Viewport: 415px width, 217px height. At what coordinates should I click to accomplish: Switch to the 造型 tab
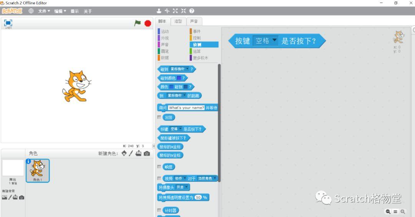tap(178, 21)
